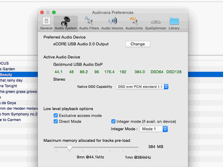The height and width of the screenshot is (167, 223).
Task: Open the Integer Mode selector
Action: point(154,129)
